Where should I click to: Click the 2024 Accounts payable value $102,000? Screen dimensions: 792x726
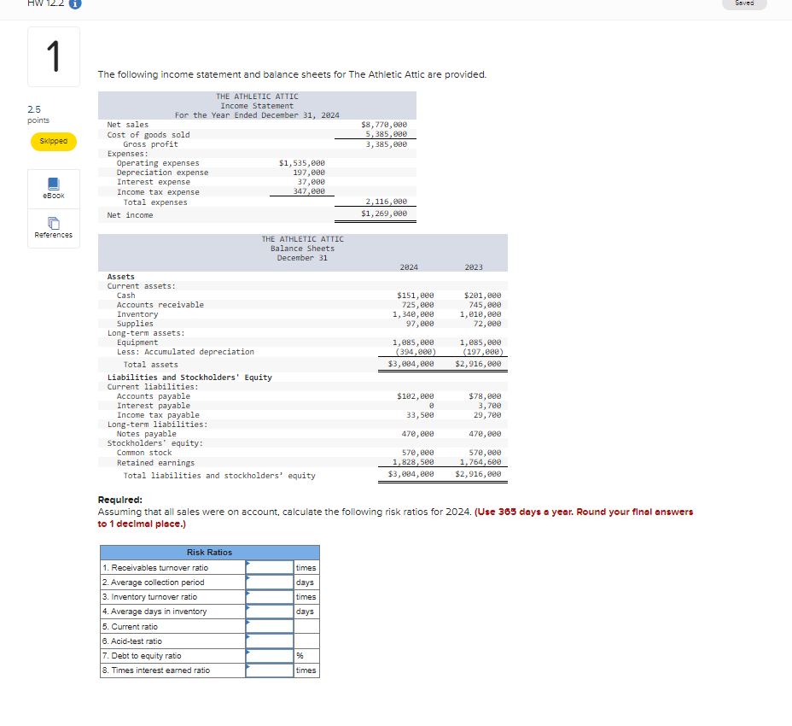click(415, 396)
